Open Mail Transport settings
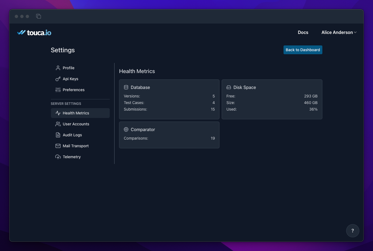This screenshot has width=373, height=251. (x=80, y=146)
